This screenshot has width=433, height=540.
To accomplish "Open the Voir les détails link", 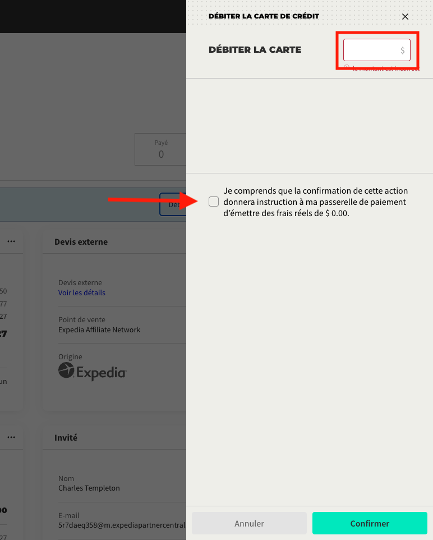I will pos(81,292).
